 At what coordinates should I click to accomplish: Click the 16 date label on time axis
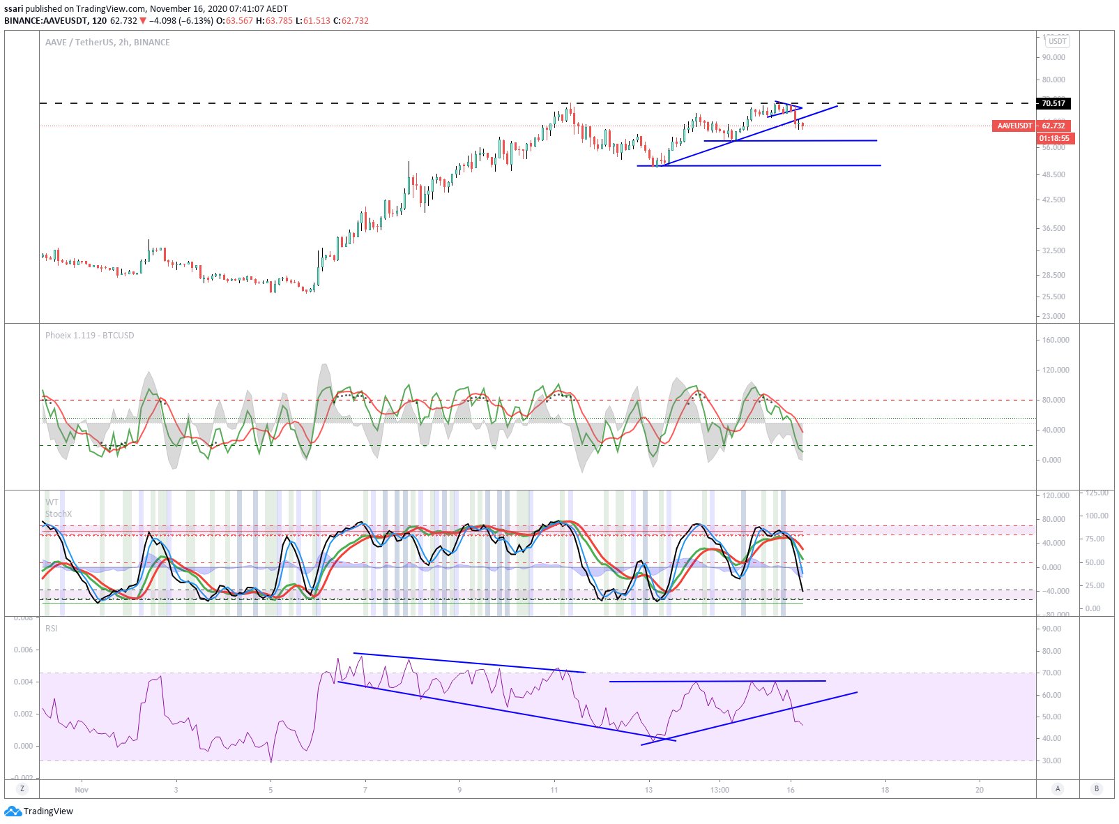pyautogui.click(x=791, y=790)
